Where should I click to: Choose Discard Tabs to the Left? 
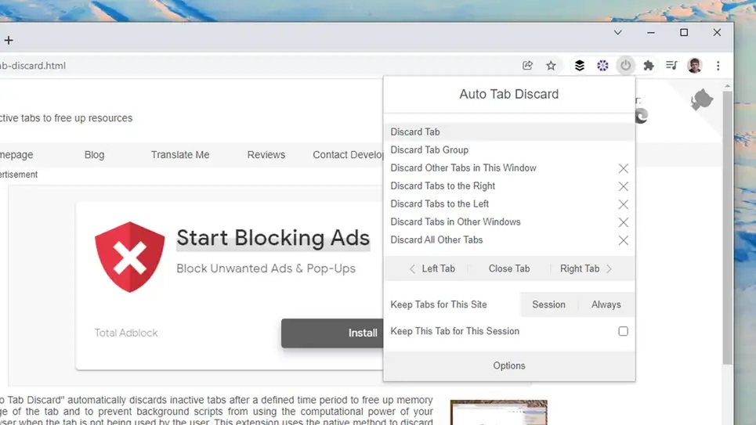click(x=439, y=203)
